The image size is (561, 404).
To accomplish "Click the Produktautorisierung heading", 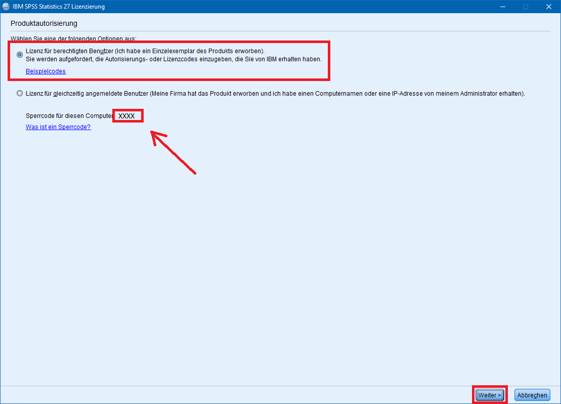I will point(44,23).
